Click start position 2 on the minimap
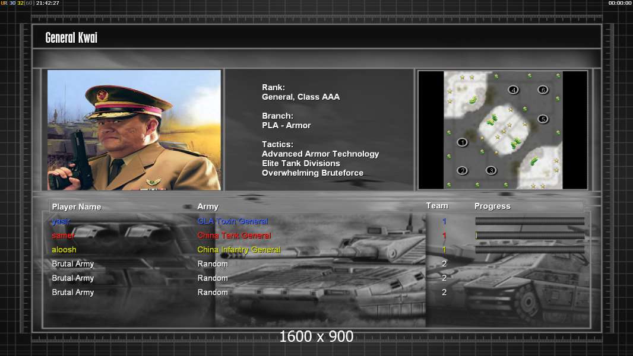Image resolution: width=633 pixels, height=356 pixels. (462, 170)
